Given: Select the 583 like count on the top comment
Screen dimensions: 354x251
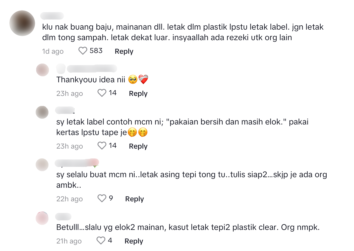Looking at the screenshot, I should pyautogui.click(x=96, y=51).
